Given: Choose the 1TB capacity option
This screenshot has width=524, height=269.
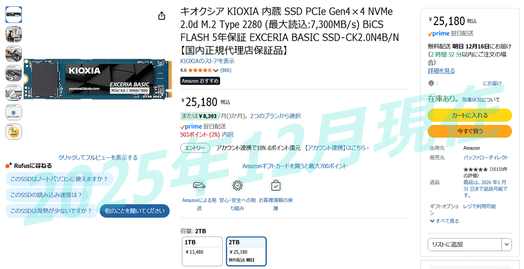Looking at the screenshot, I should point(202,251).
